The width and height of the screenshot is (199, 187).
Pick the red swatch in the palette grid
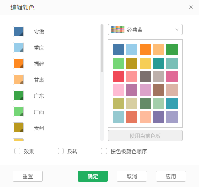click(x=118, y=77)
